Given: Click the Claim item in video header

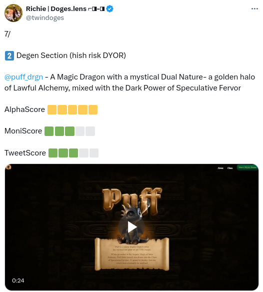Looking at the screenshot, I should (230, 168).
